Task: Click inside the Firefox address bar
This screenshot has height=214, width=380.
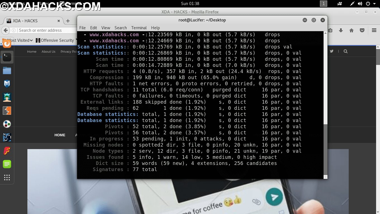Action: point(42,30)
